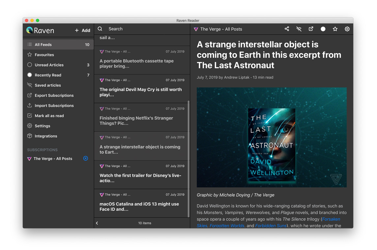Image resolution: width=377 pixels, height=250 pixels.
Task: Click the Saved articles offline icon
Action: tap(30, 85)
